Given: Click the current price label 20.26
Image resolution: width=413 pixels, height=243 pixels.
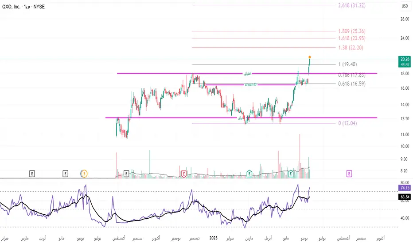Looking at the screenshot, I should coord(405,59).
